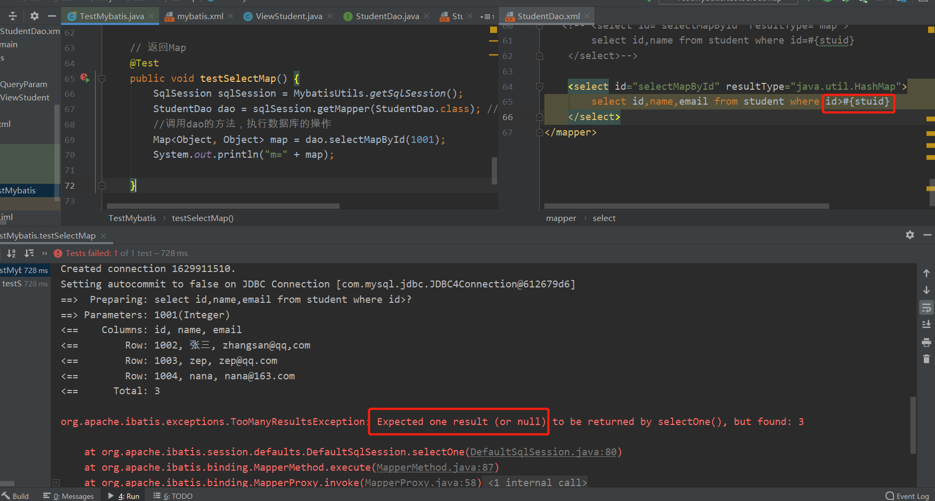
Task: Open Build tool window
Action: pyautogui.click(x=15, y=496)
